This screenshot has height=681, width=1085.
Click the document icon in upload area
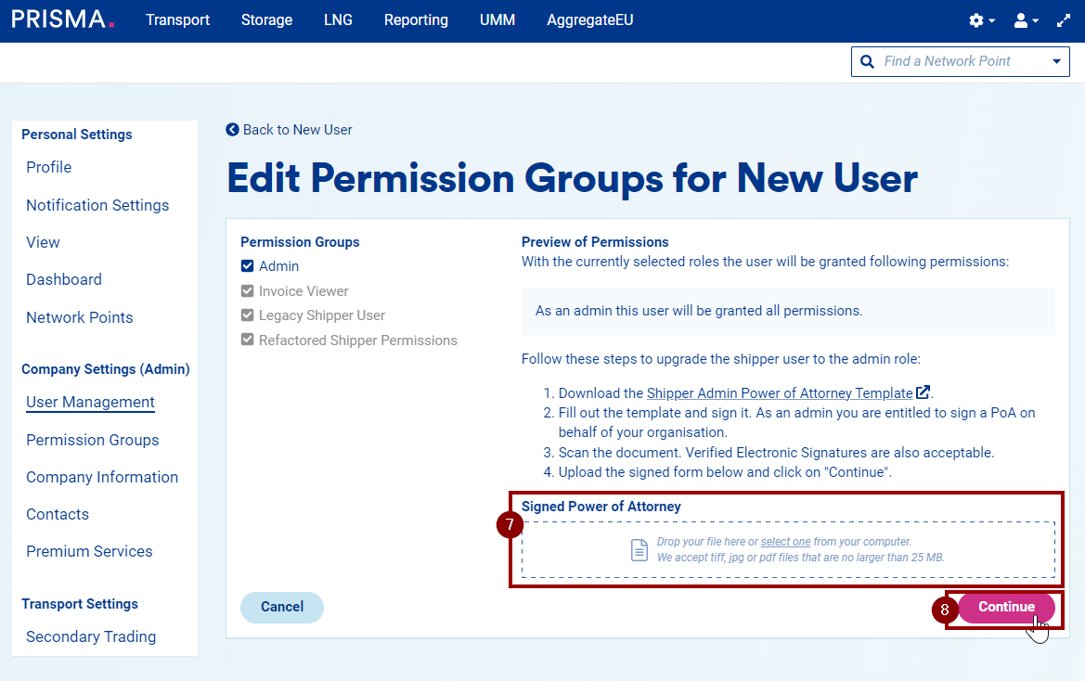click(x=639, y=549)
